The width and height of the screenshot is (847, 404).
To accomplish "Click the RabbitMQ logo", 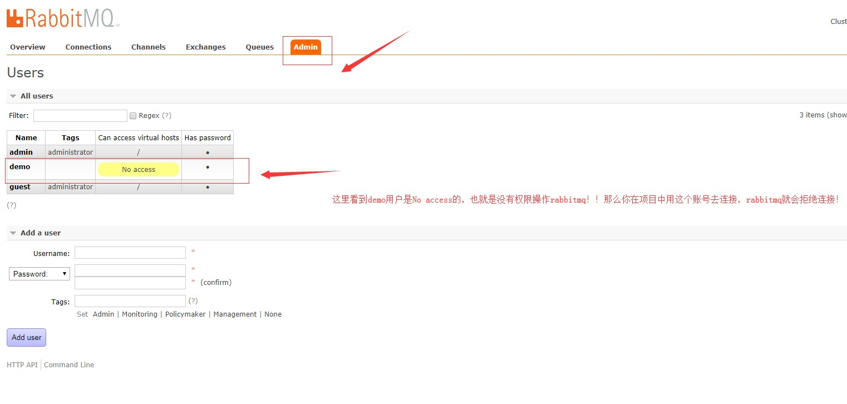I will 63,17.
